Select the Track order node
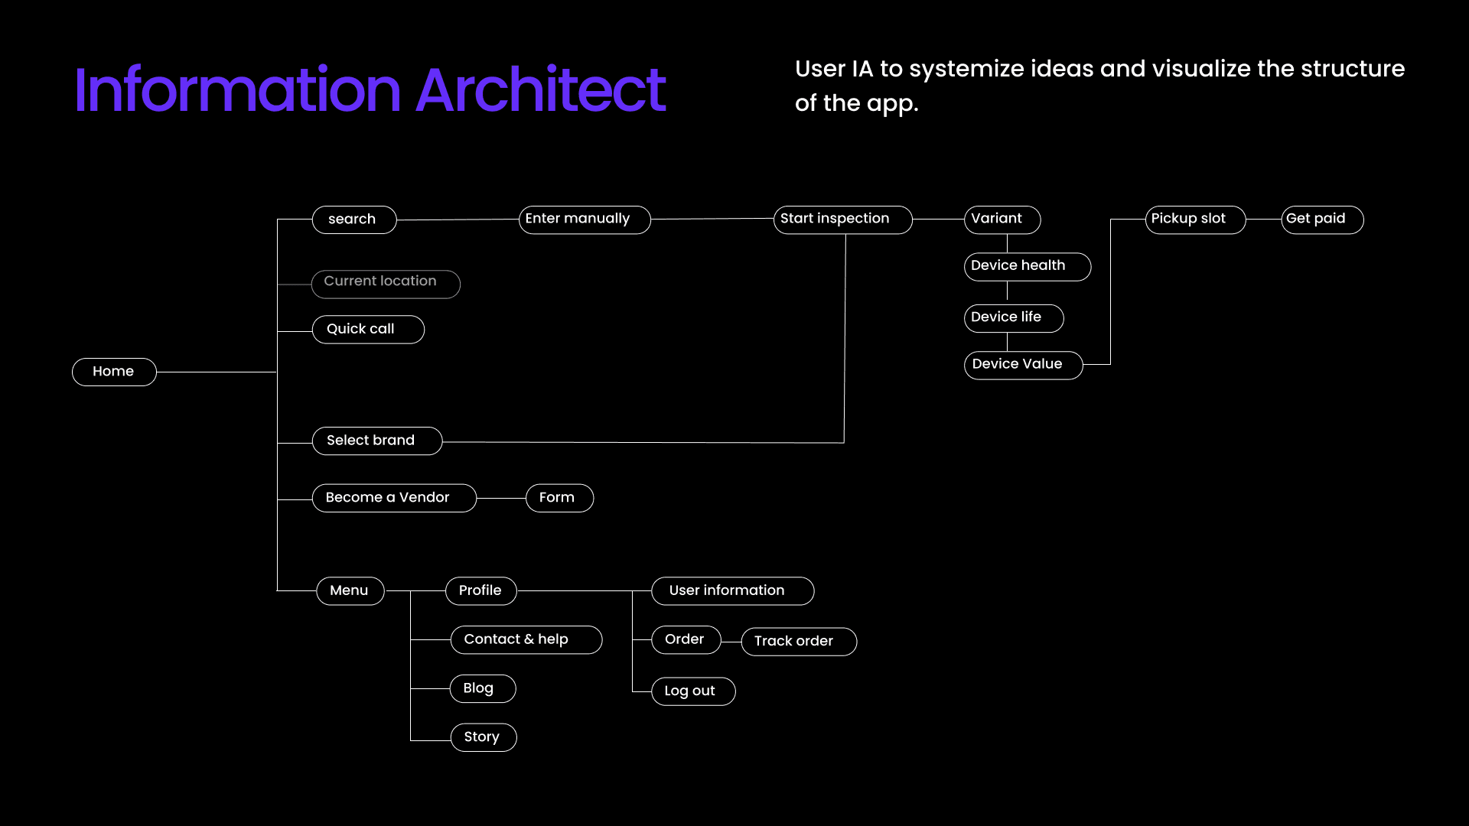Image resolution: width=1469 pixels, height=826 pixels. click(x=798, y=641)
